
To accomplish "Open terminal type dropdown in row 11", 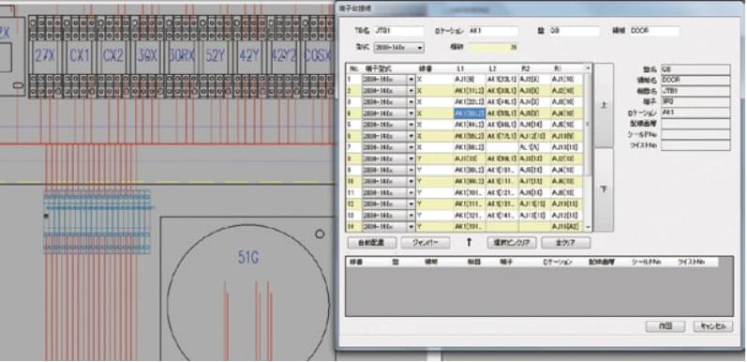I will [x=411, y=192].
